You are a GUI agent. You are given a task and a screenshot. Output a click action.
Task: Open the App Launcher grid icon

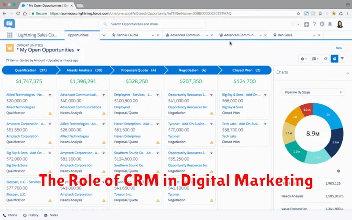click(10, 35)
